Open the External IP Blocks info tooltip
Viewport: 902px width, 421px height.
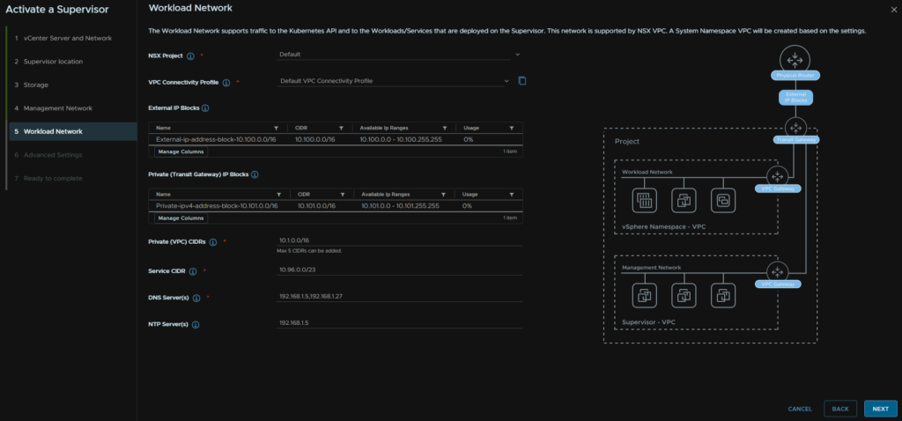tap(205, 108)
